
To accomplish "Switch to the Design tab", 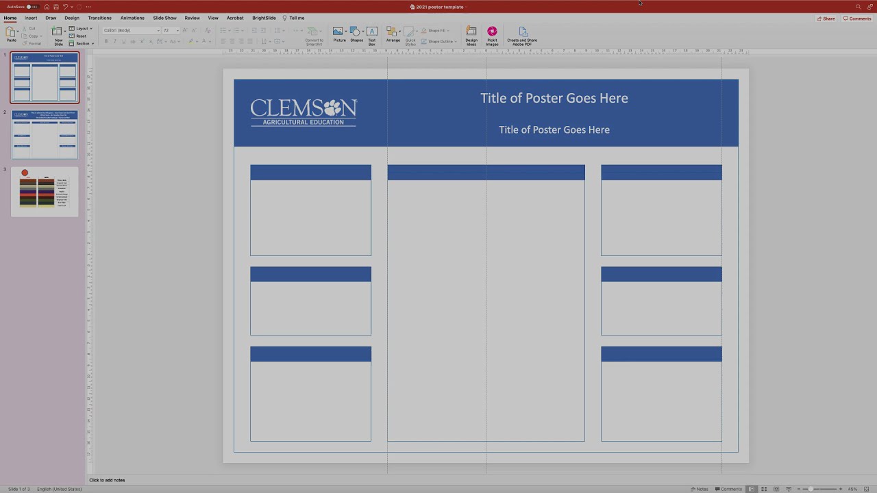I will pyautogui.click(x=72, y=18).
